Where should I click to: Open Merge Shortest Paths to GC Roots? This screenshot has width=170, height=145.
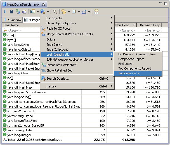77,34
